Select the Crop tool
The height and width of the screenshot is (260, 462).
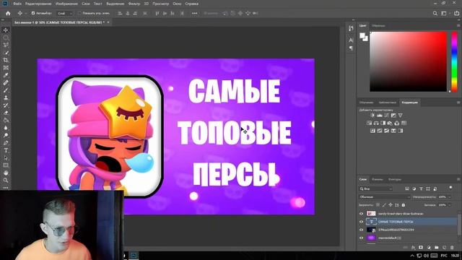6,60
